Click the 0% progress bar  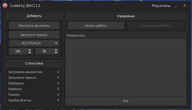coord(126,101)
